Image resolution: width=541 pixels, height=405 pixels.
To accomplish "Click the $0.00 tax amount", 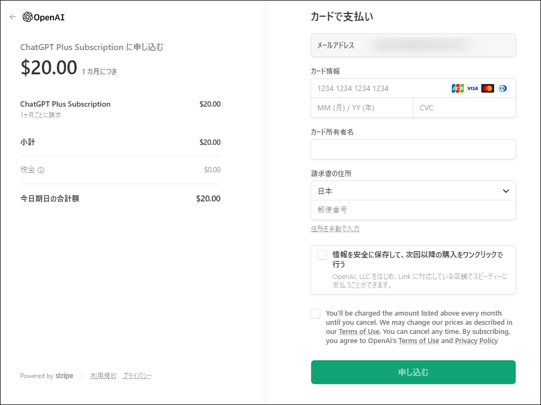I will (x=212, y=170).
